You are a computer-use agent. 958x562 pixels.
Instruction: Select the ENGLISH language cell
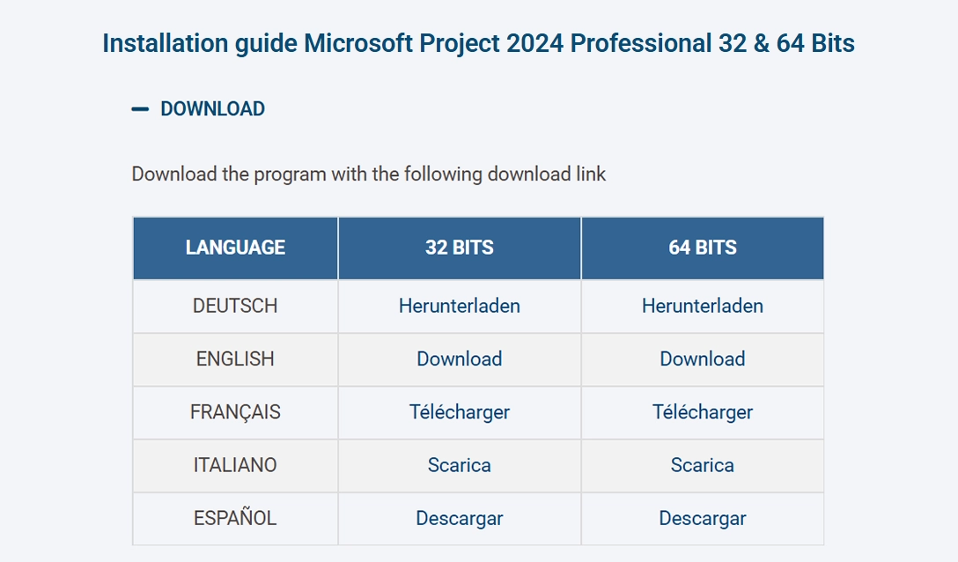point(235,359)
